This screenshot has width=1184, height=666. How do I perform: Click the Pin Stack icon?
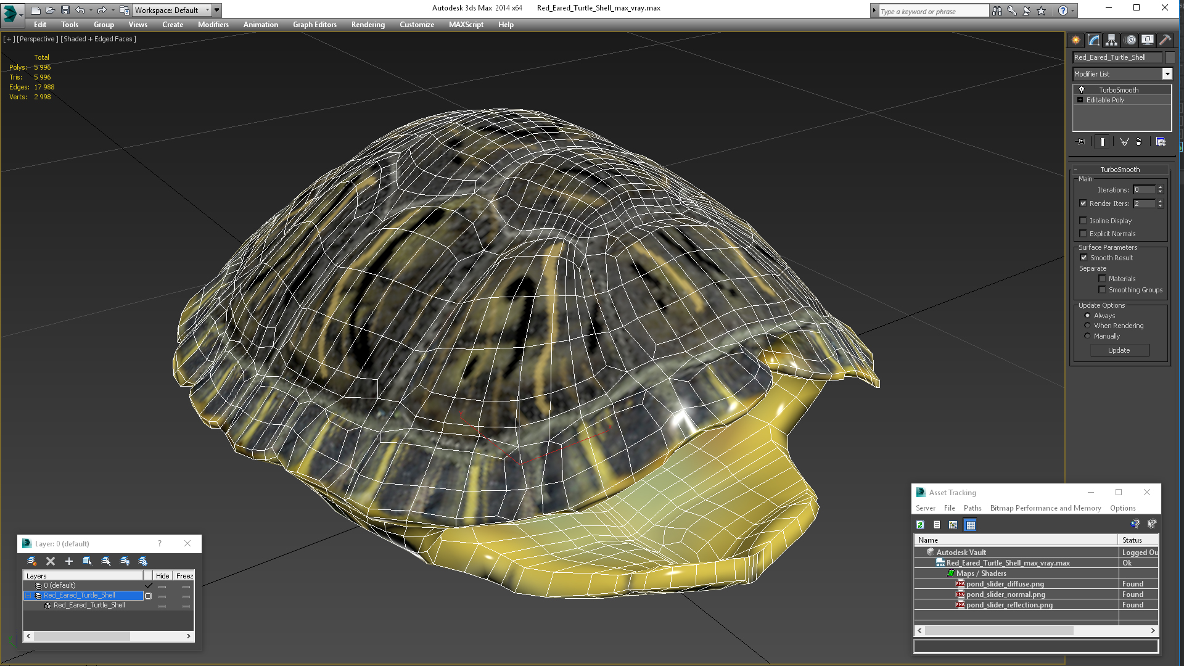click(1080, 142)
